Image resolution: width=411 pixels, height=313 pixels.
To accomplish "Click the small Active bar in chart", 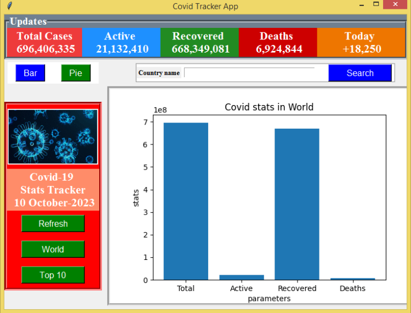I will point(242,277).
